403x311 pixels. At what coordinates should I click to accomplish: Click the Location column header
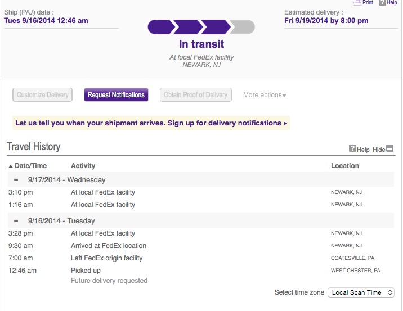[x=345, y=166]
